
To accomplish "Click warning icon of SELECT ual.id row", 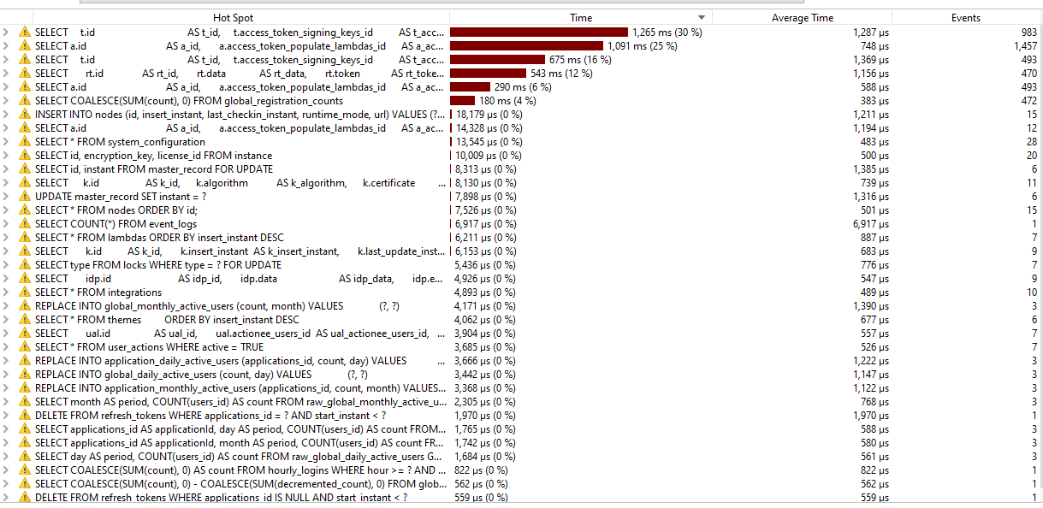I will click(25, 334).
